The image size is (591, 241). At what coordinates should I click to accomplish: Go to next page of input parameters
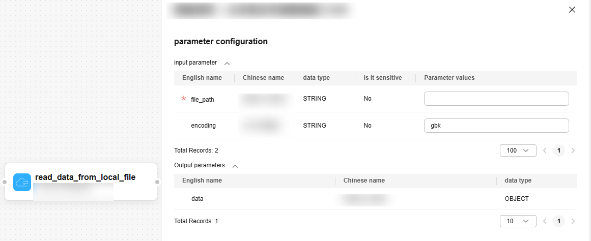point(573,150)
